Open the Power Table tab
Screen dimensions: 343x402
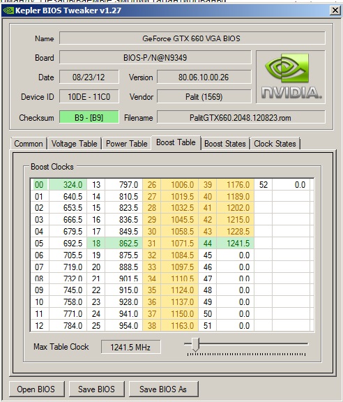(127, 144)
